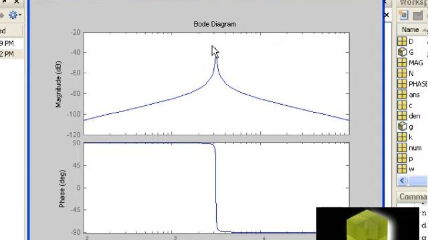428x240 pixels.
Task: Select variable D in the workspace list
Action: click(x=412, y=41)
